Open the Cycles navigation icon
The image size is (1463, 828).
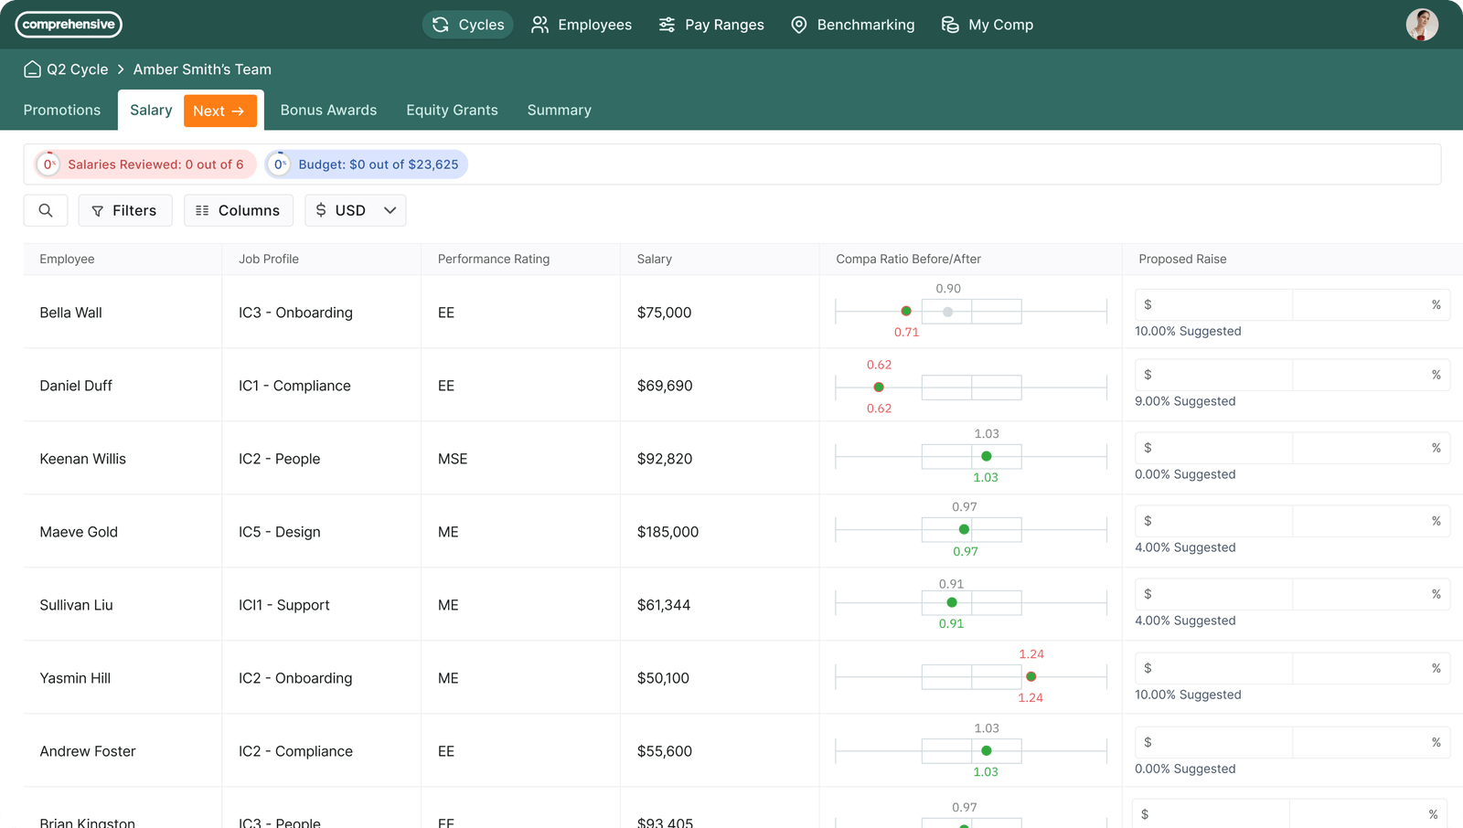click(x=439, y=25)
